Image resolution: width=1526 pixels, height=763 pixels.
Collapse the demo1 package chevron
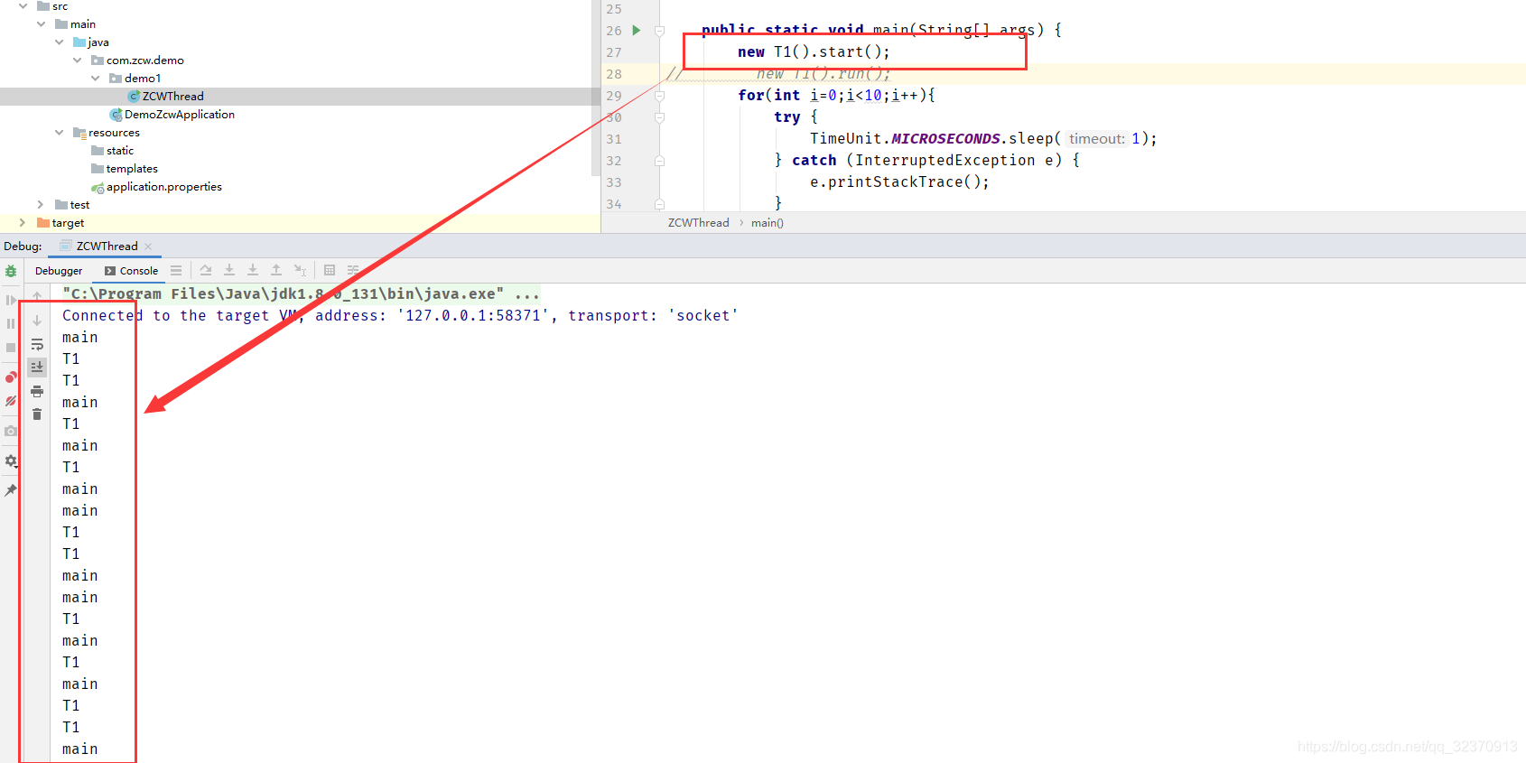point(95,79)
